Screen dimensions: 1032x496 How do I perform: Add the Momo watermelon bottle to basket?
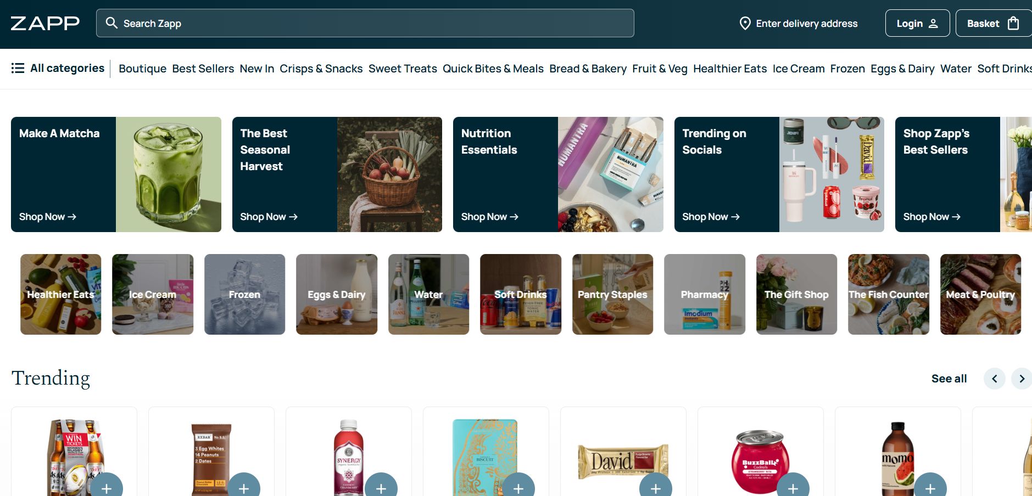[930, 487]
